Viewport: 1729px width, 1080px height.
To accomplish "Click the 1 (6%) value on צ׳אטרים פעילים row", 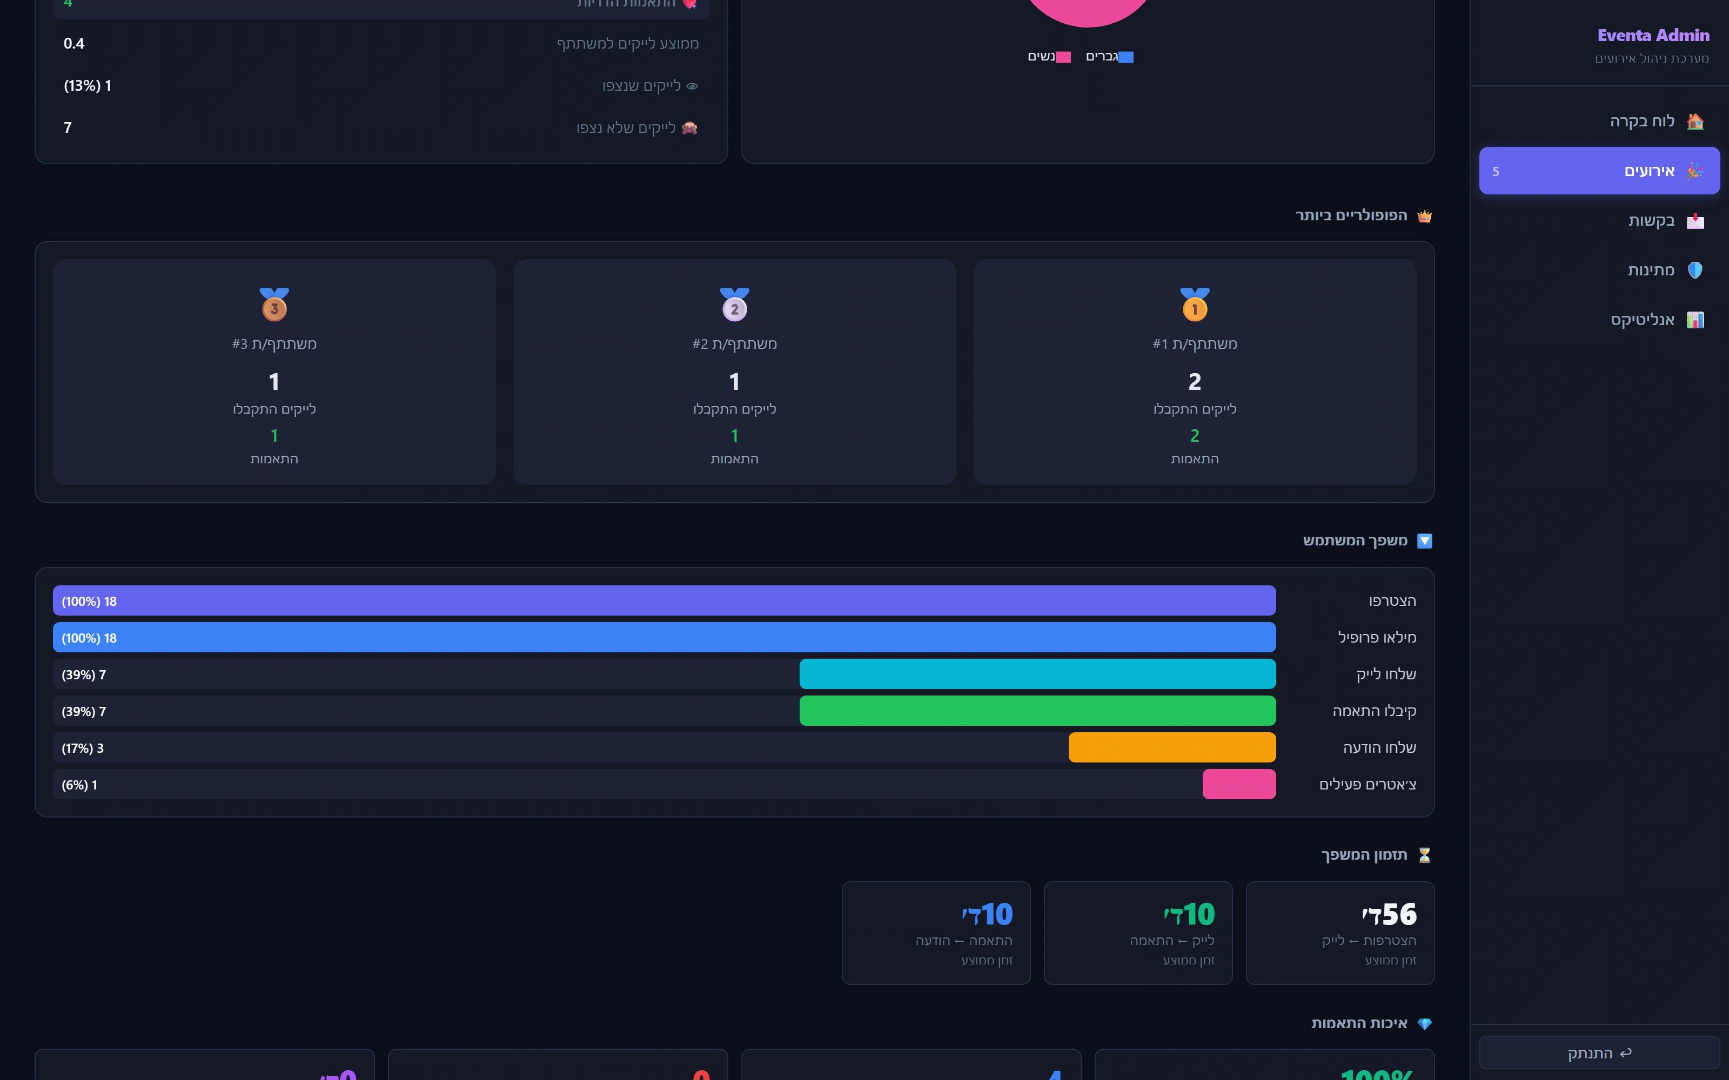I will tap(79, 785).
